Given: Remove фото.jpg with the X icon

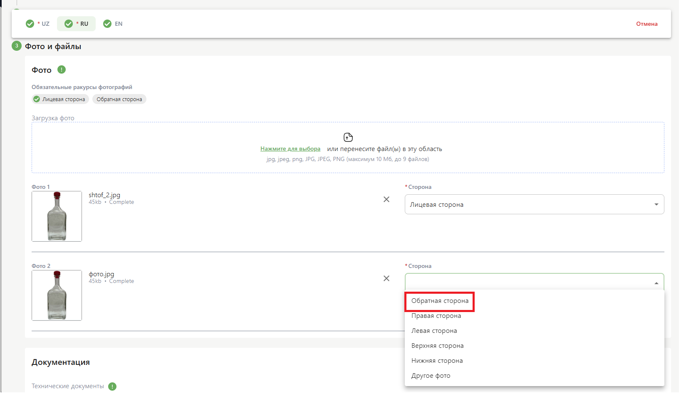Looking at the screenshot, I should pyautogui.click(x=386, y=279).
